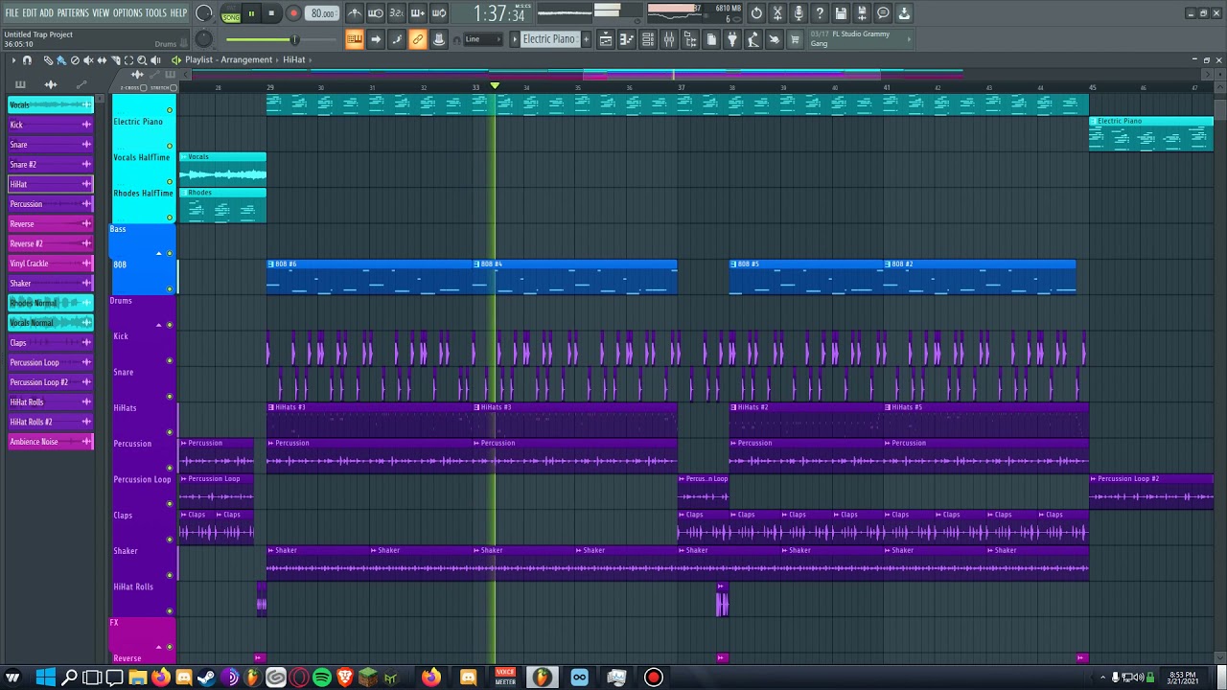Screen dimensions: 1227x690
Task: Click the undo history circular arrow icon
Action: point(756,13)
